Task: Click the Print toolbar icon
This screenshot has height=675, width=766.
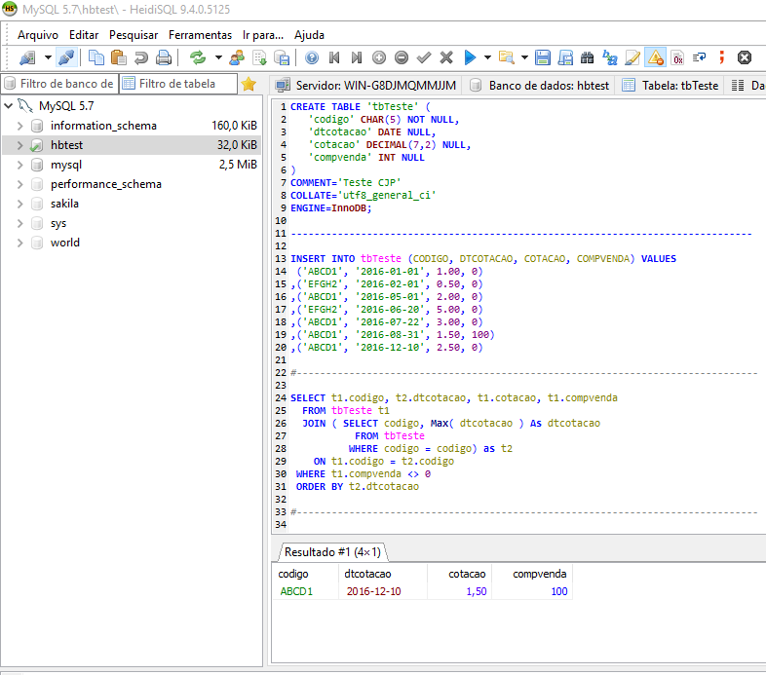Action: pos(163,57)
